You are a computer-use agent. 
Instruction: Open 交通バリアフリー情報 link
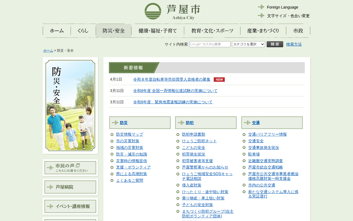tap(268, 134)
